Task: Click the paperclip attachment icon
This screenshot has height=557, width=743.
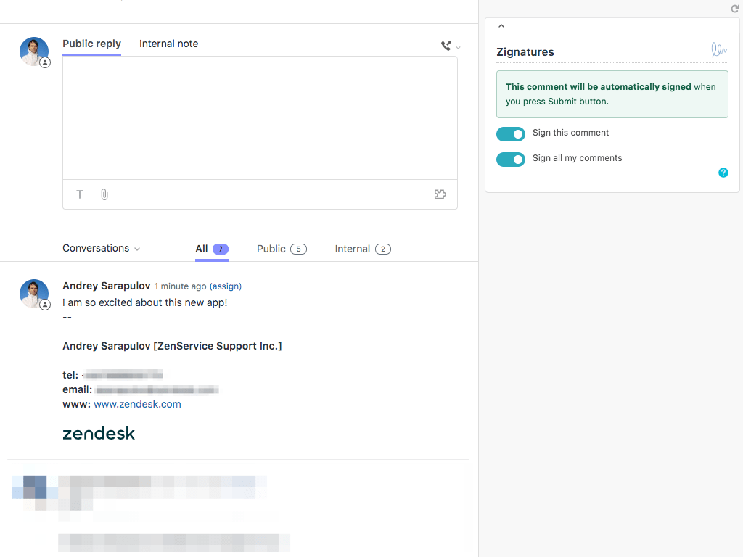Action: pos(104,194)
